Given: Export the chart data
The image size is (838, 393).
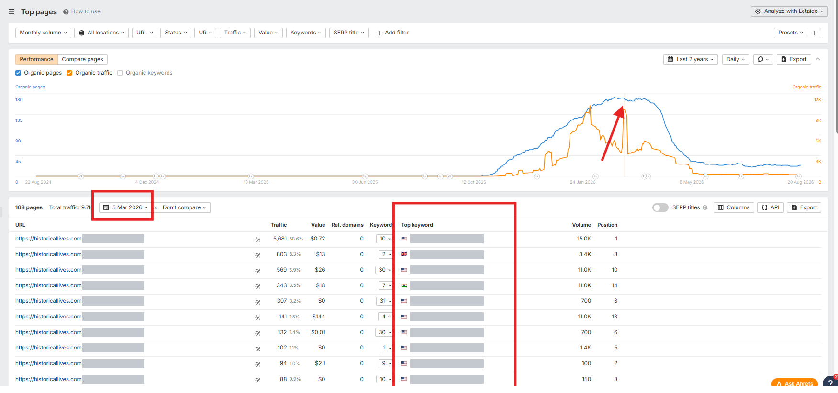Looking at the screenshot, I should pos(793,59).
